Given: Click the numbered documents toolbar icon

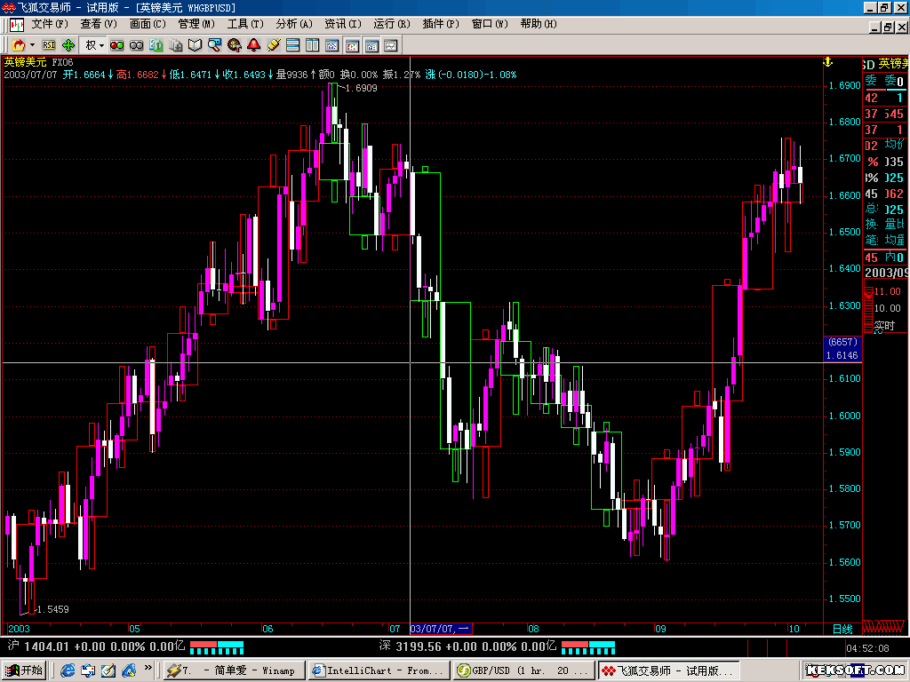Looking at the screenshot, I should click(x=156, y=45).
